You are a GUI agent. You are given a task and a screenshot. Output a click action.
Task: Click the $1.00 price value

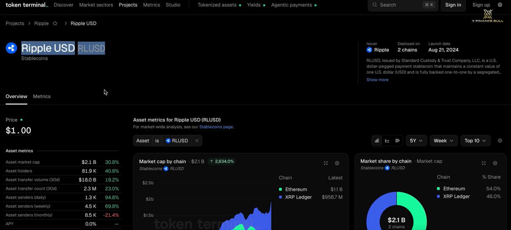18,131
